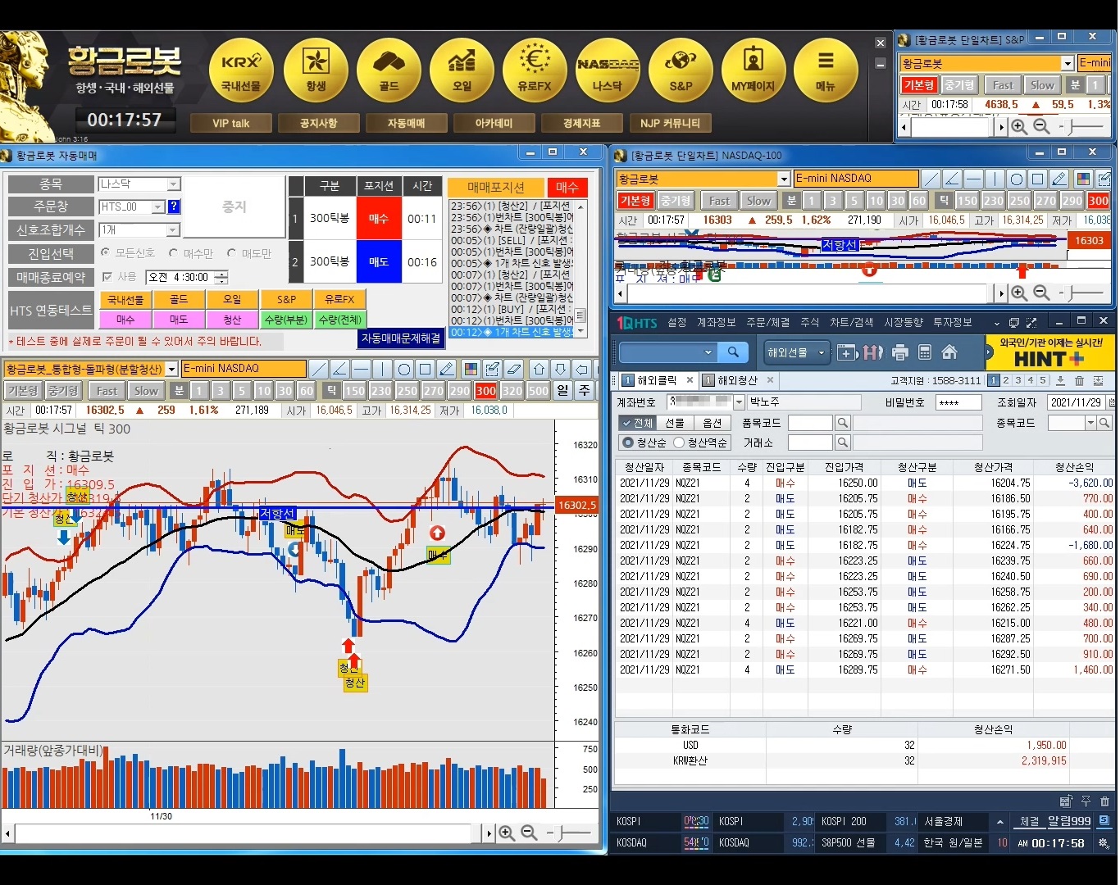1120x885 pixels.
Task: Select eraser tool in main chart toolbar
Action: (513, 369)
